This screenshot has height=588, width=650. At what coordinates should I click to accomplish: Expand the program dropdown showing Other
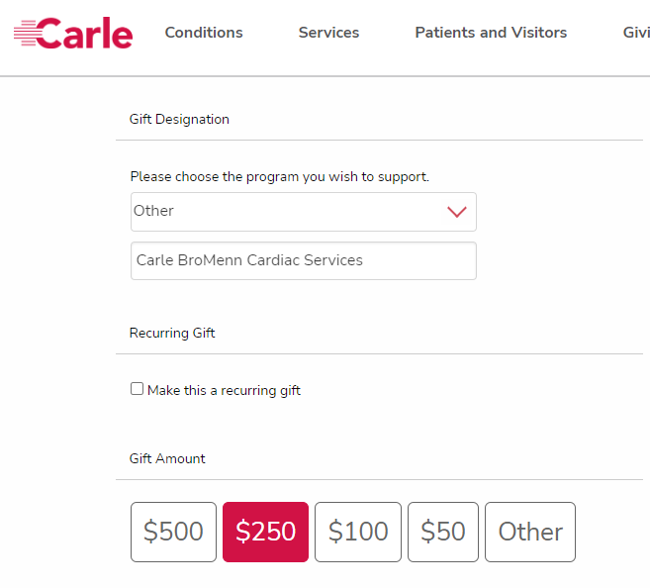(303, 212)
